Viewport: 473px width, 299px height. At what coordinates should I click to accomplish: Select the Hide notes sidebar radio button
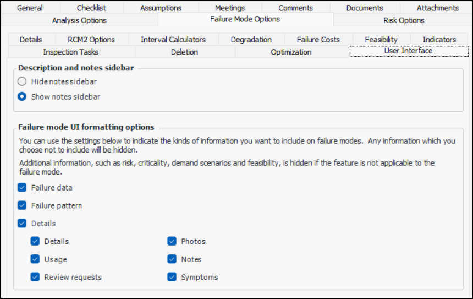[x=22, y=81]
